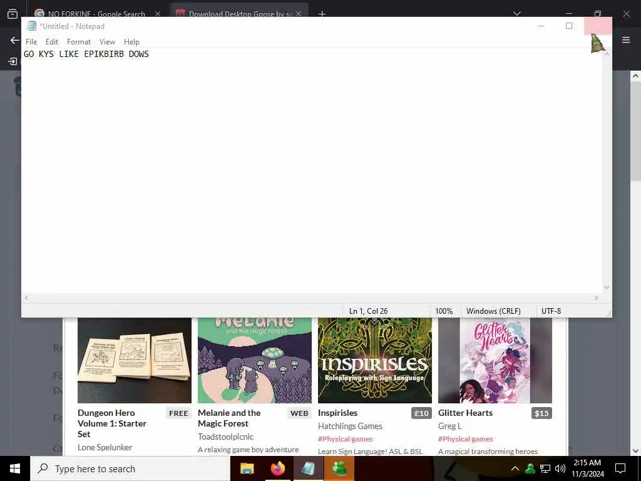
Task: Click the browser page scrollbar down arrow
Action: (x=635, y=450)
